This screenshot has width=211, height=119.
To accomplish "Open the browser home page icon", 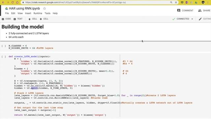I will (17, 2).
